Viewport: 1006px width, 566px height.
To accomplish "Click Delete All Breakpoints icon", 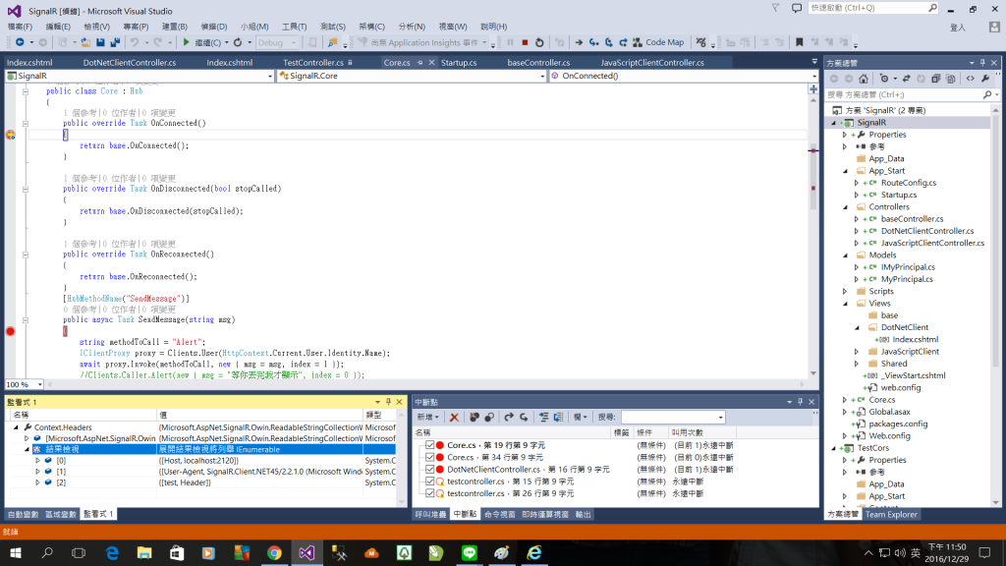I will click(x=475, y=417).
